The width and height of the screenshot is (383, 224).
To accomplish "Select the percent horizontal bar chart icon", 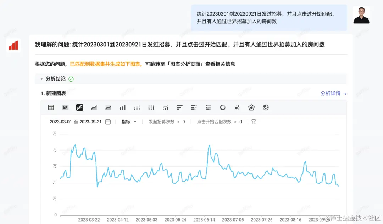I will 209,107.
